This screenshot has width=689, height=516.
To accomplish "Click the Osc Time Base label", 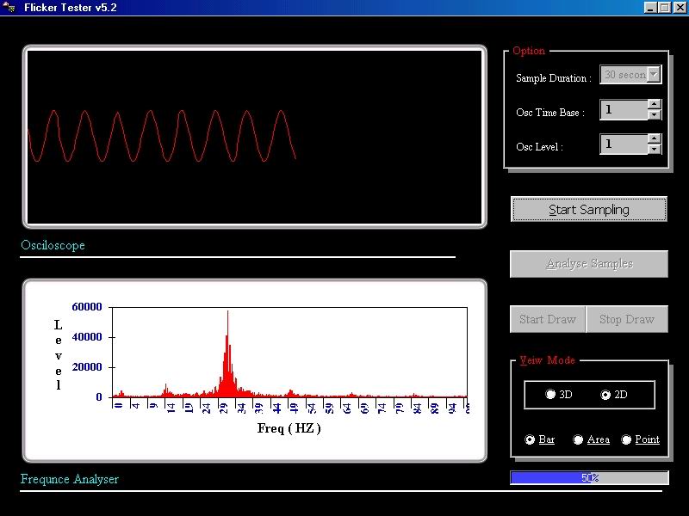I will 550,113.
